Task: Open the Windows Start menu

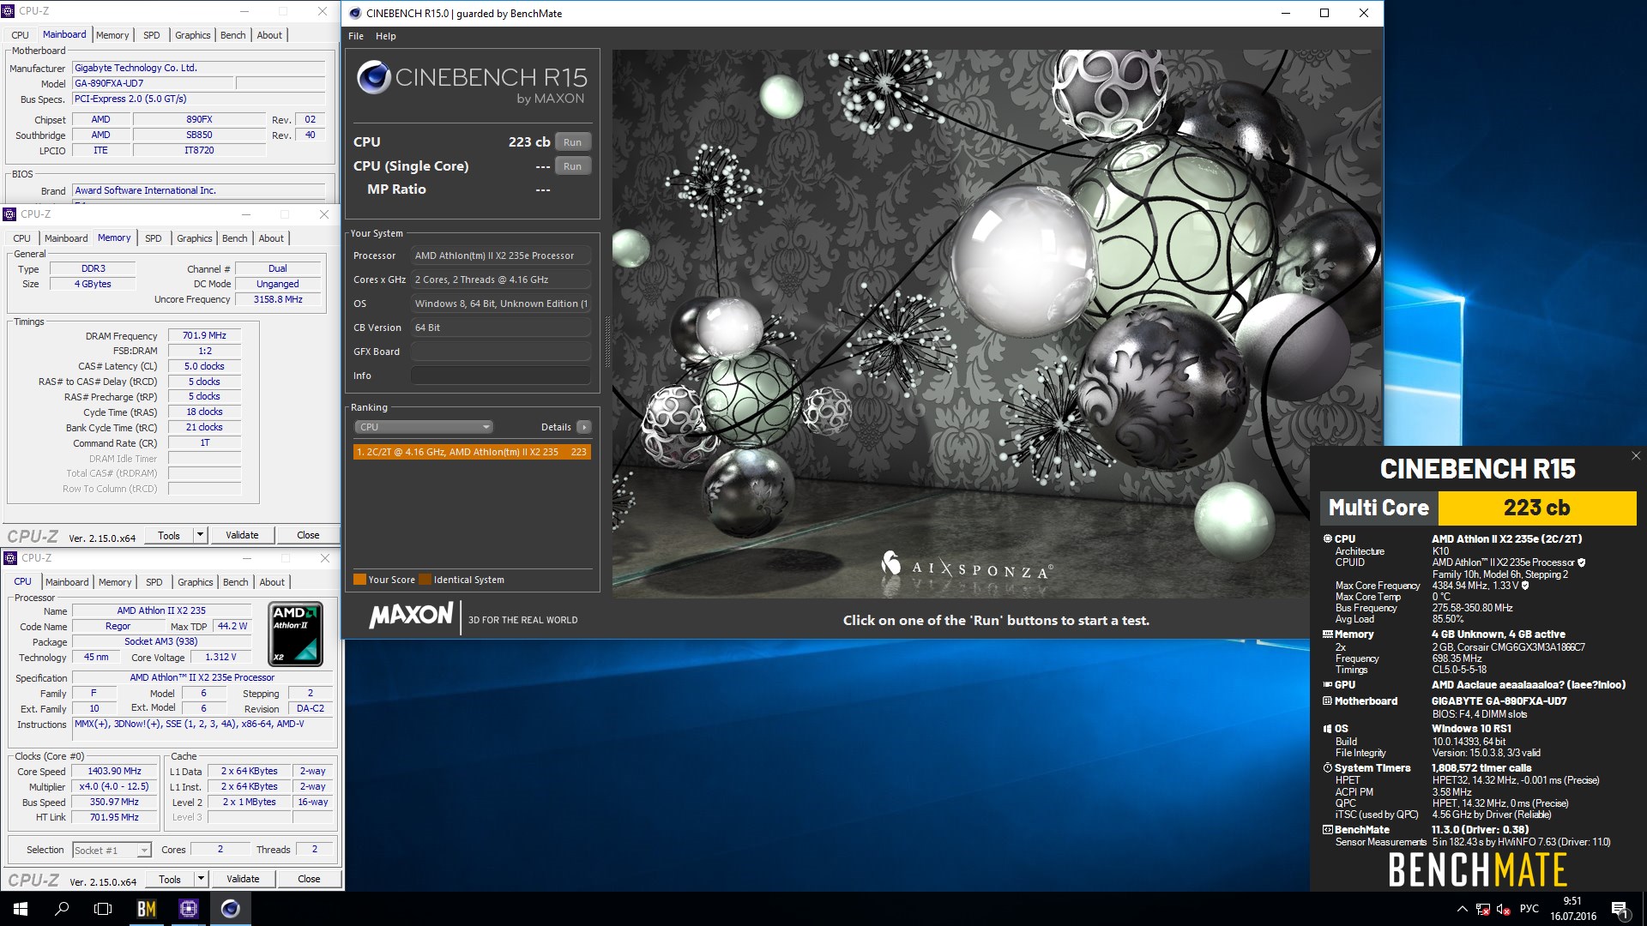Action: coord(21,909)
